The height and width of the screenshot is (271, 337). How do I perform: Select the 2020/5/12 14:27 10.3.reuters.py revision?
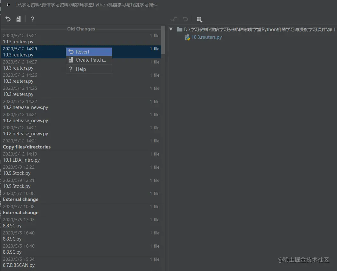[x=81, y=65]
